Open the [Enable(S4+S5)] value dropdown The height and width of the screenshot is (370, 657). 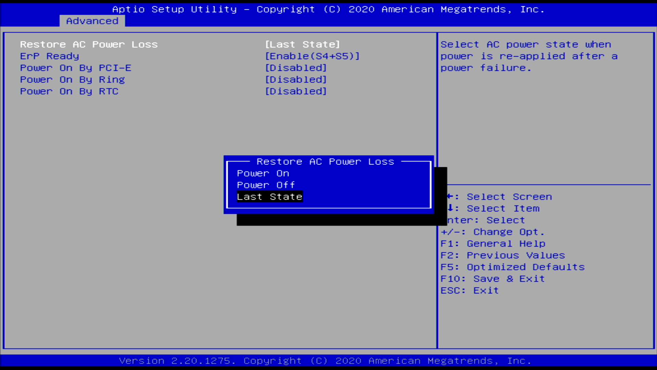click(x=312, y=56)
